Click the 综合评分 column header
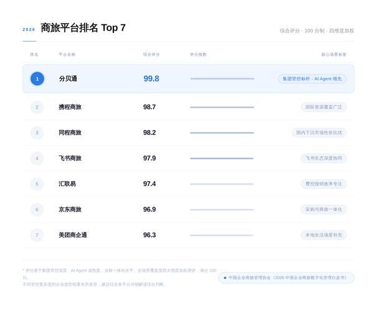Screen dimensions: 377x311 (x=151, y=55)
